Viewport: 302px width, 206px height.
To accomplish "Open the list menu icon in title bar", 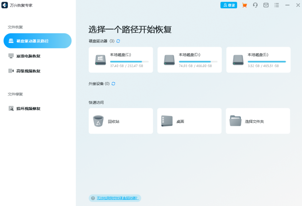I will (x=277, y=5).
